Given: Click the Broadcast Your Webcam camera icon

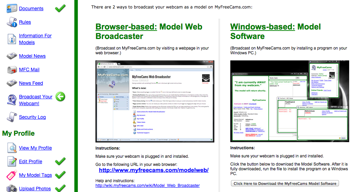Looking at the screenshot, I should [x=12, y=100].
